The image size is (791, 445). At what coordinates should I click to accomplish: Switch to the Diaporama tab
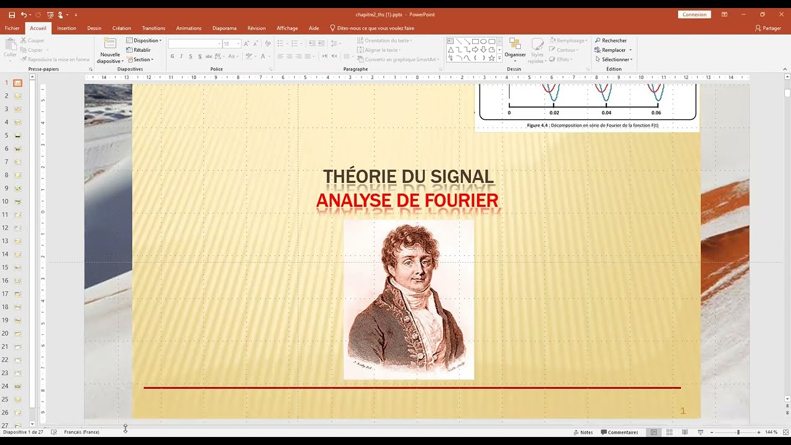[x=224, y=28]
